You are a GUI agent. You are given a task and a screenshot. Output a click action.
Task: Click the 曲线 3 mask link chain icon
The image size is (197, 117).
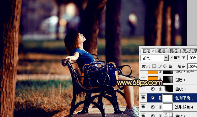tap(160, 89)
